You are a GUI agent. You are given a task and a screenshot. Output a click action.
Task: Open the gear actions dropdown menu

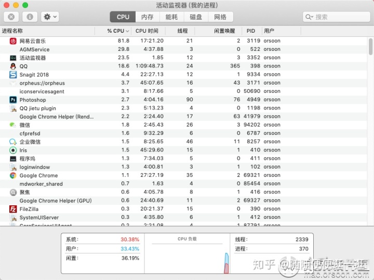pyautogui.click(x=50, y=17)
